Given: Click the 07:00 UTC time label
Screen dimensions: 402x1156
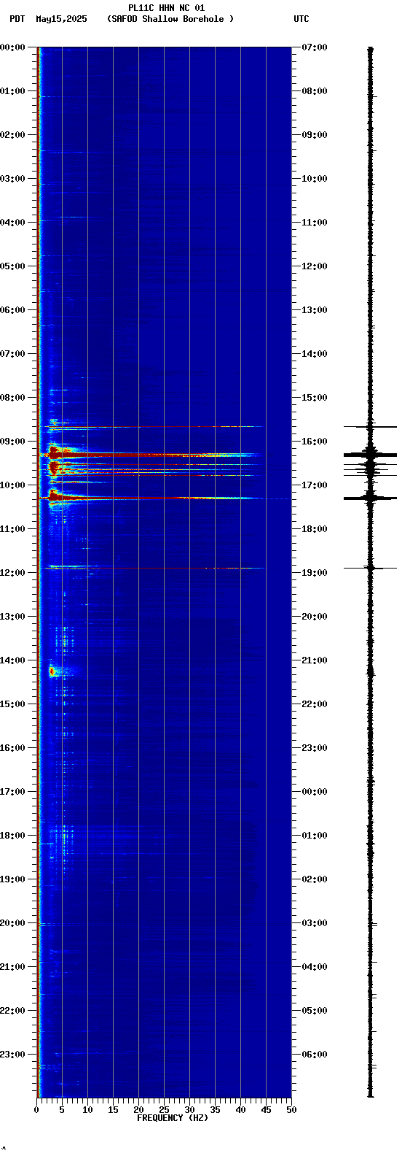Looking at the screenshot, I should click(314, 47).
